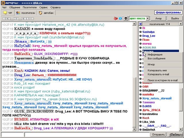Open the цвет текста color dropdown
Screen dimensions: 184x138
click(x=139, y=18)
